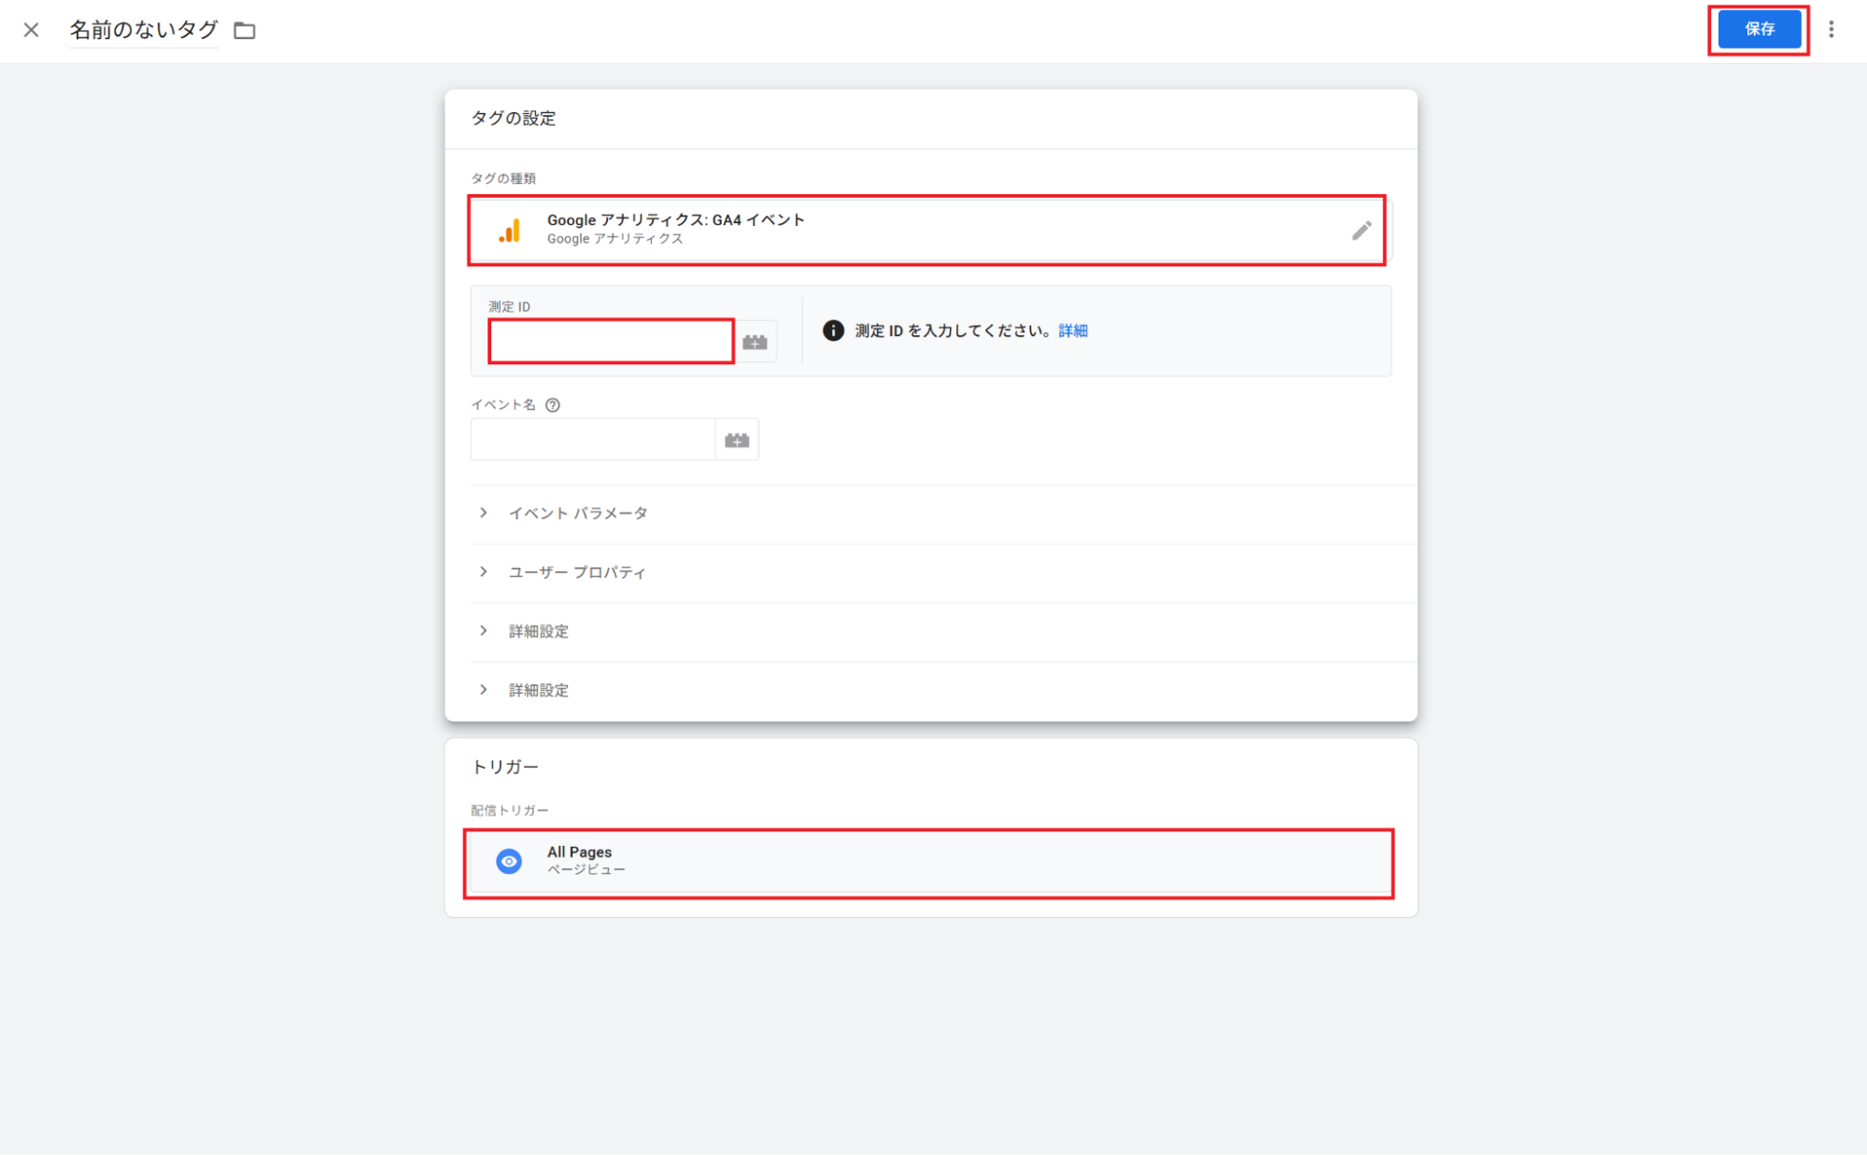Click the Google Analytics bar chart icon
Viewport: 1867px width, 1155px height.
(510, 231)
